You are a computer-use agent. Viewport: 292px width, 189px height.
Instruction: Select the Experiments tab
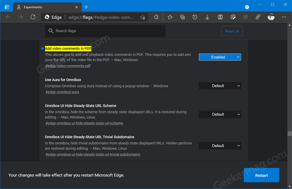coord(48,7)
